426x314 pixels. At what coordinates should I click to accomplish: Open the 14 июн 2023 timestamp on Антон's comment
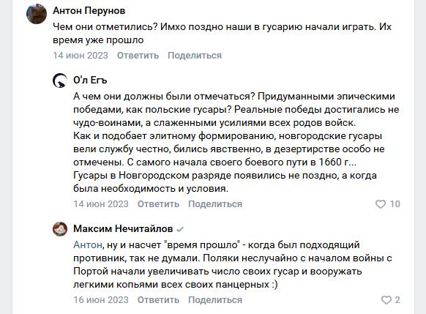point(81,56)
